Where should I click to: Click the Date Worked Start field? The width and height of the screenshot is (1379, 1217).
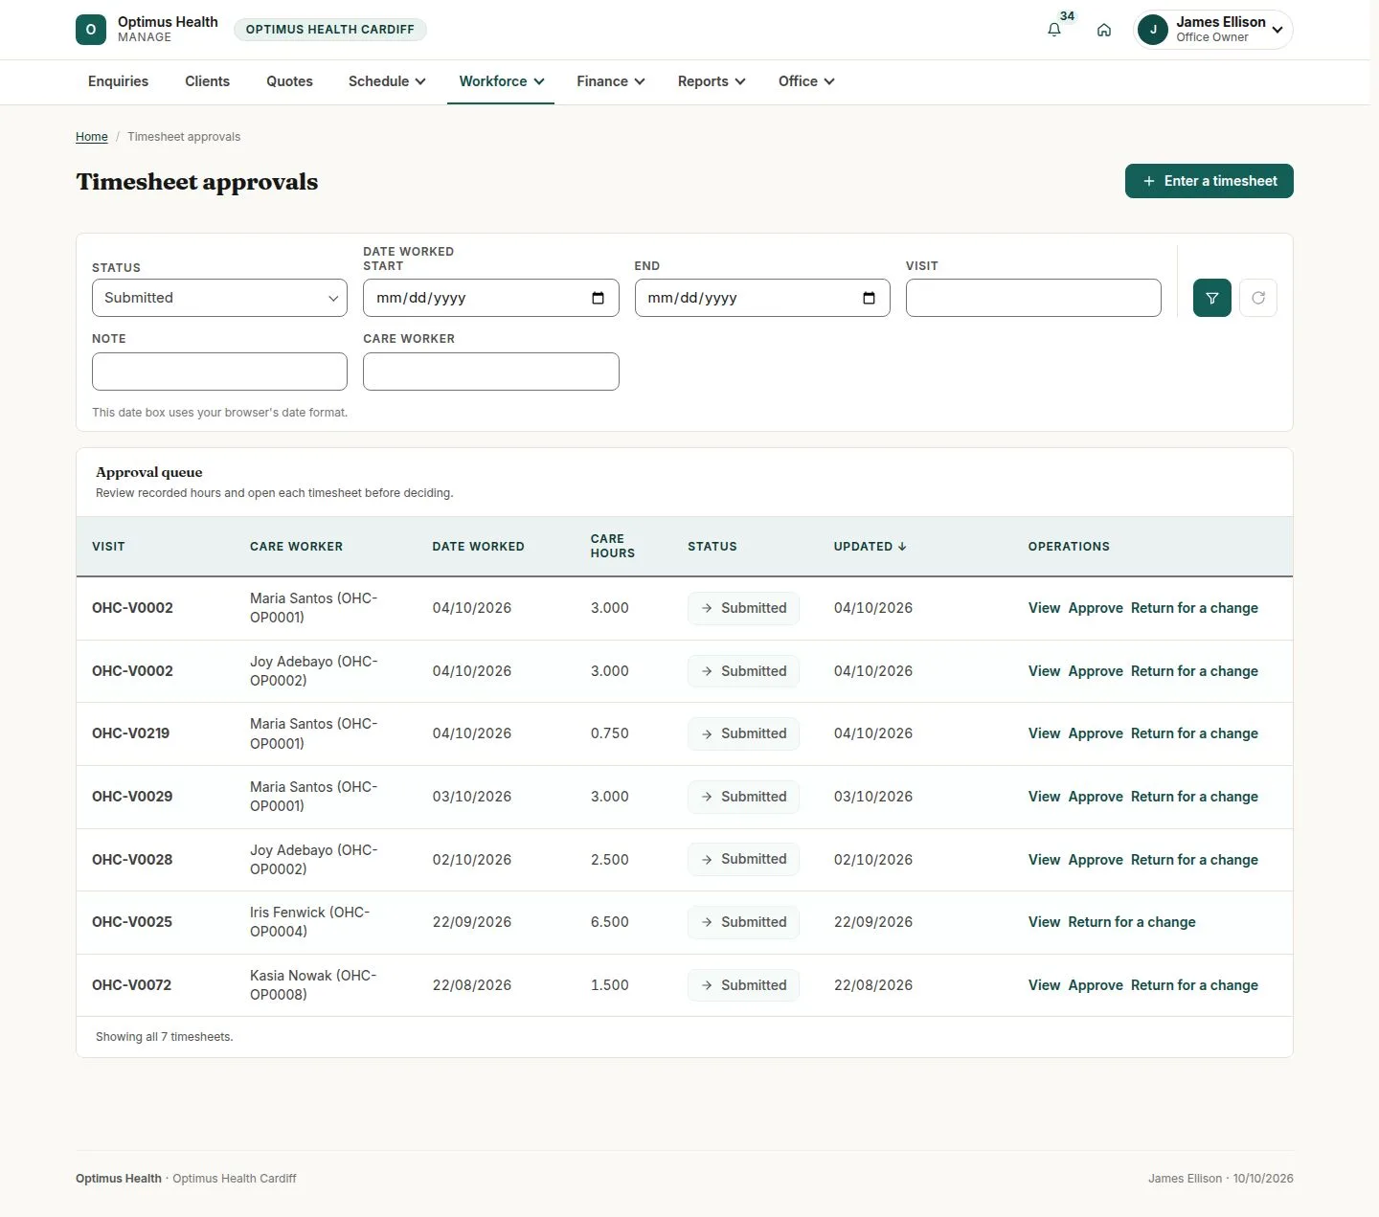tap(491, 298)
